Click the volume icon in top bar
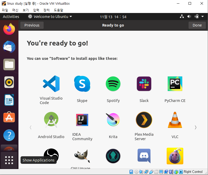Viewport: 208px width, 175px height. 189,16
